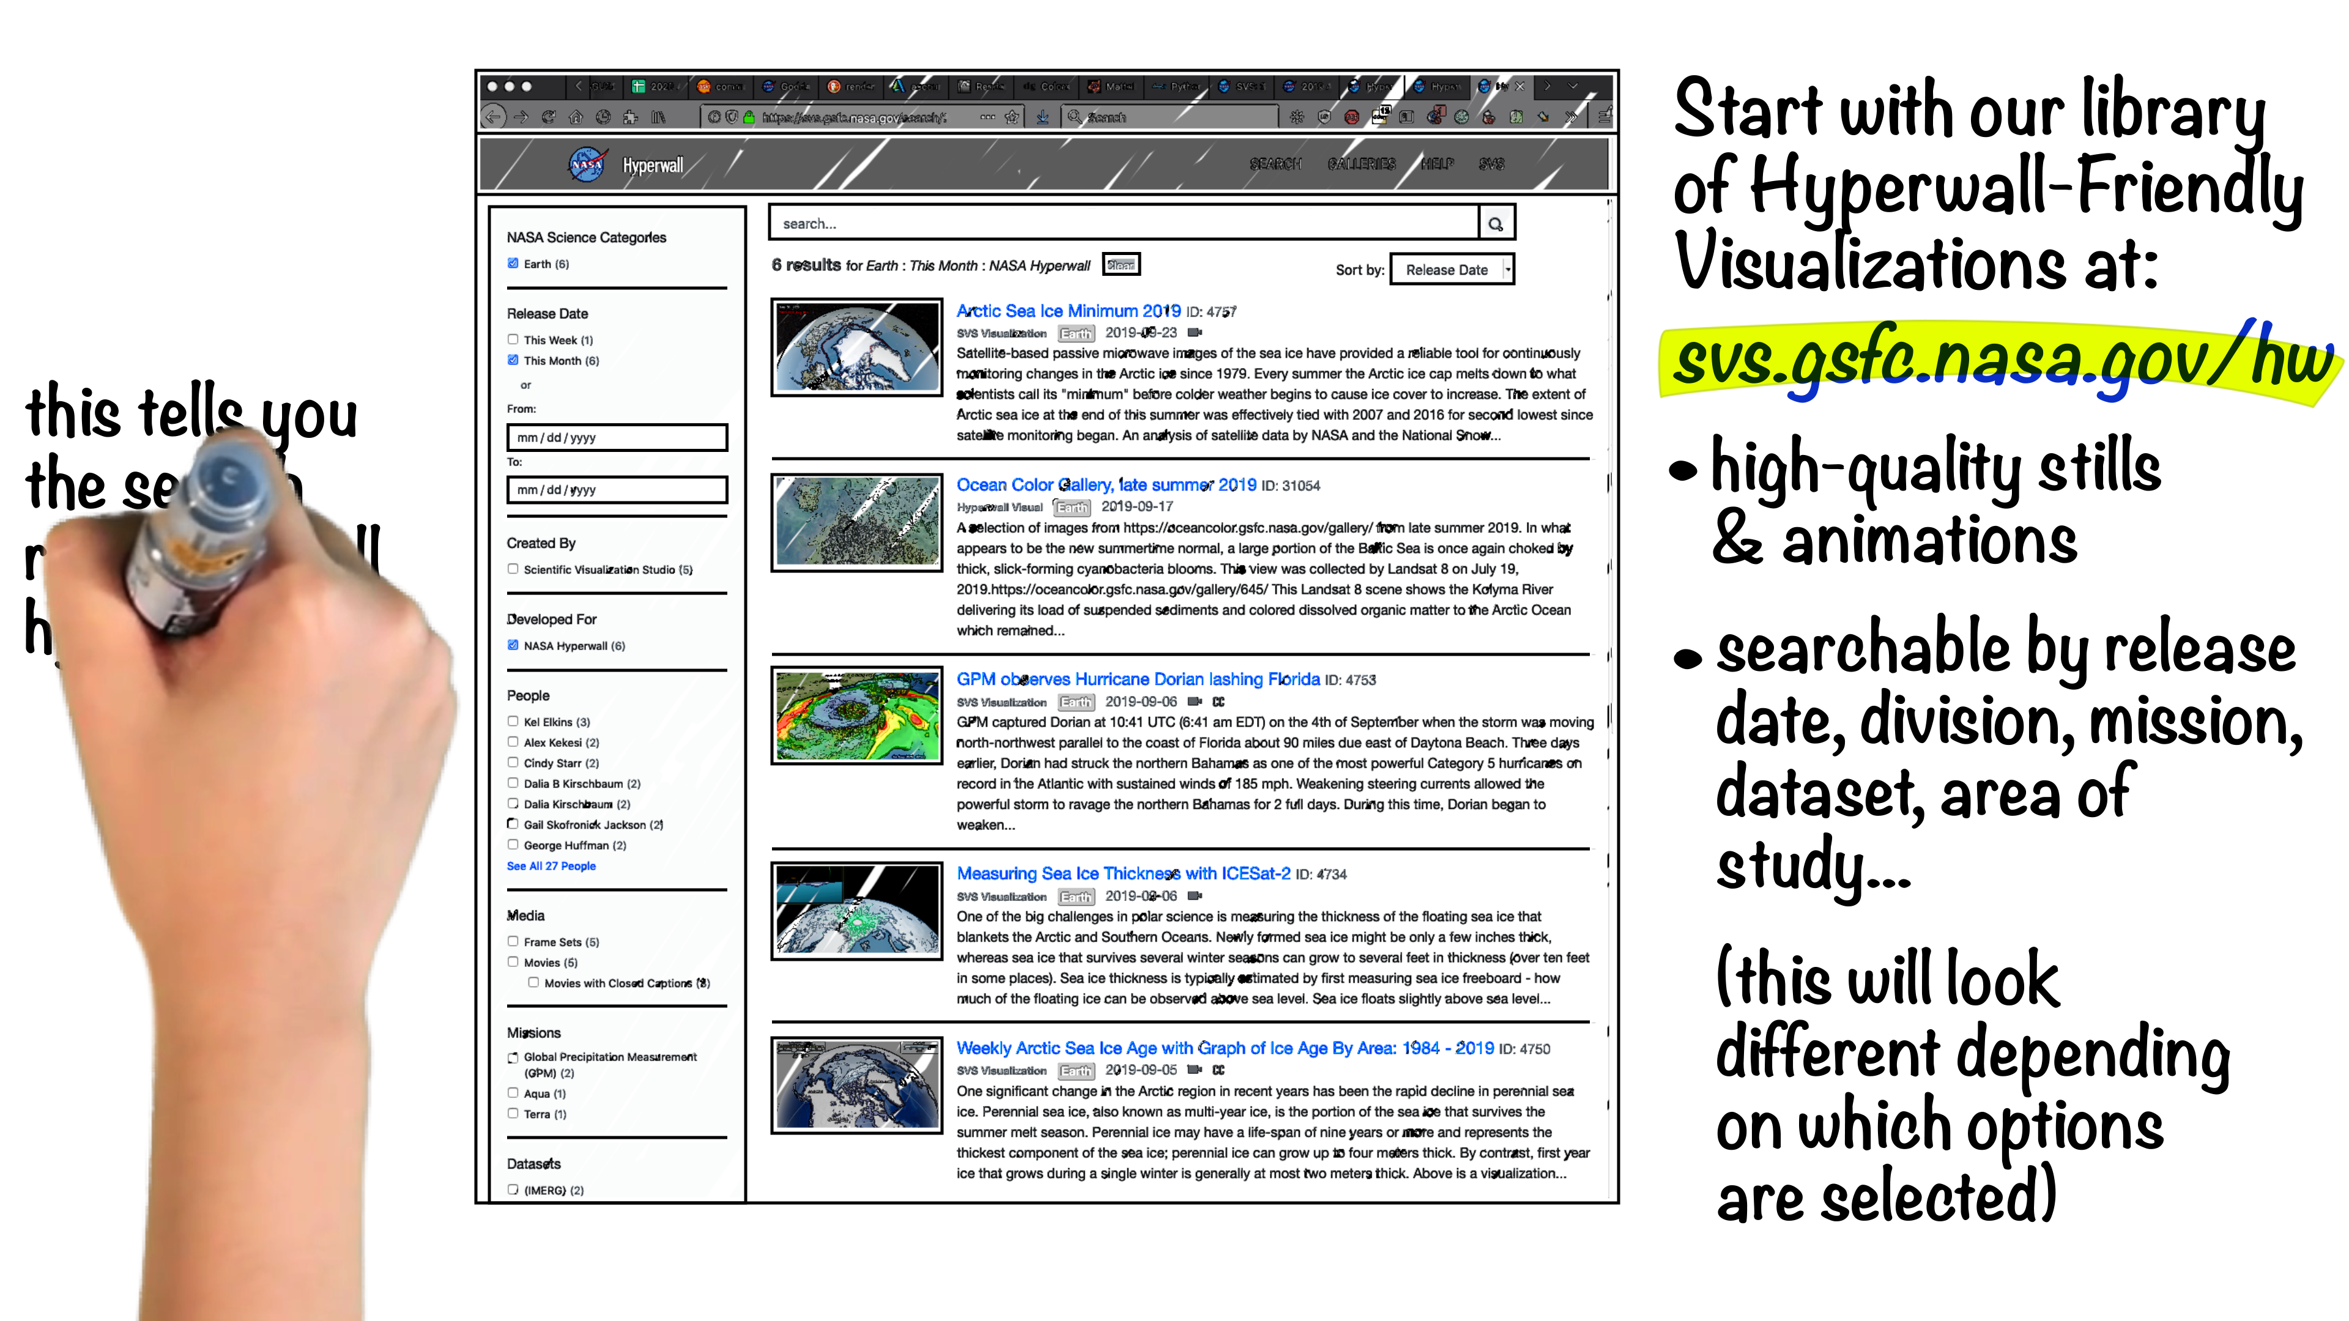Open 'GPM observes Hurricane Dorian lashing Florida'
The image size is (2349, 1321).
[1138, 679]
